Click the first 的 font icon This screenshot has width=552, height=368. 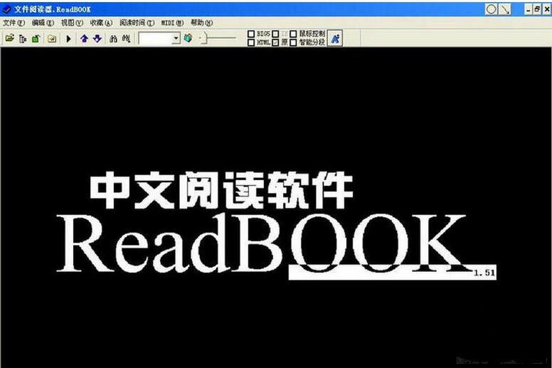113,38
